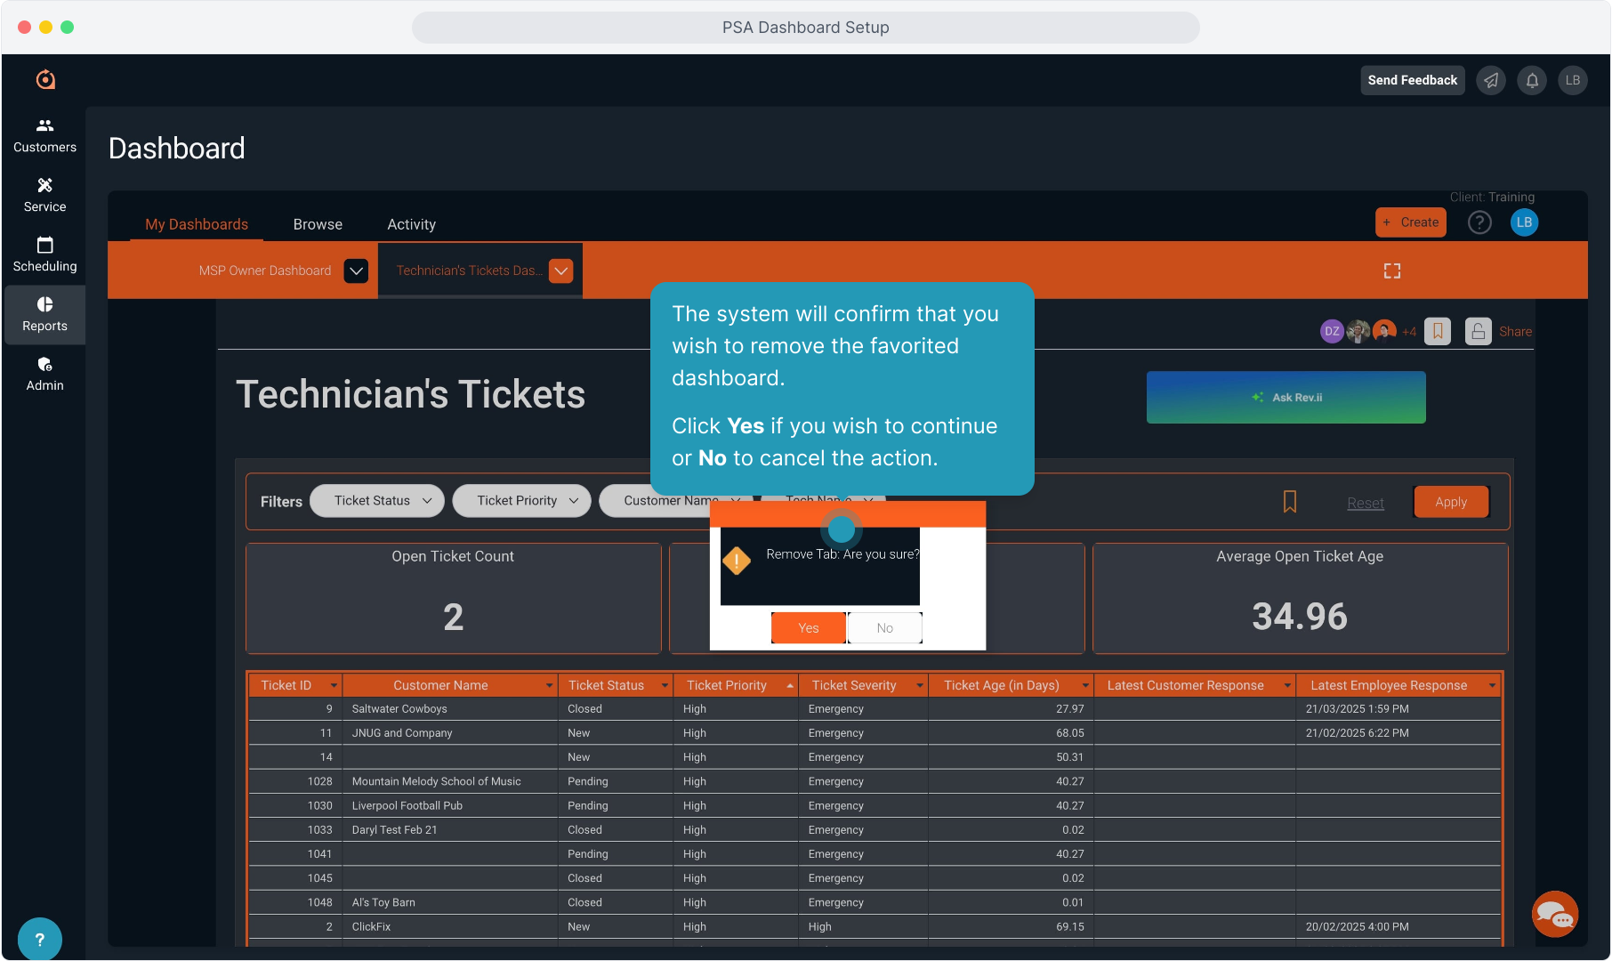Cancel tab removal with No
Viewport: 1612px width, 961px height.
[884, 628]
